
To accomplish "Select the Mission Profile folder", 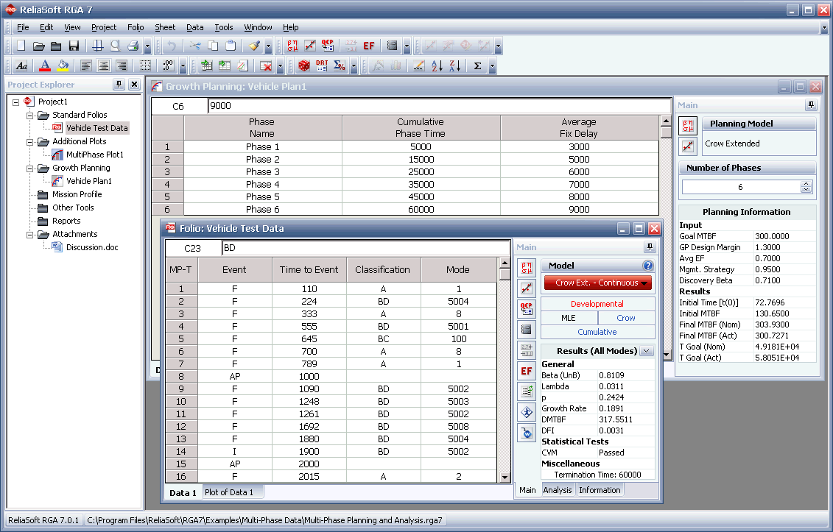I will 77,194.
